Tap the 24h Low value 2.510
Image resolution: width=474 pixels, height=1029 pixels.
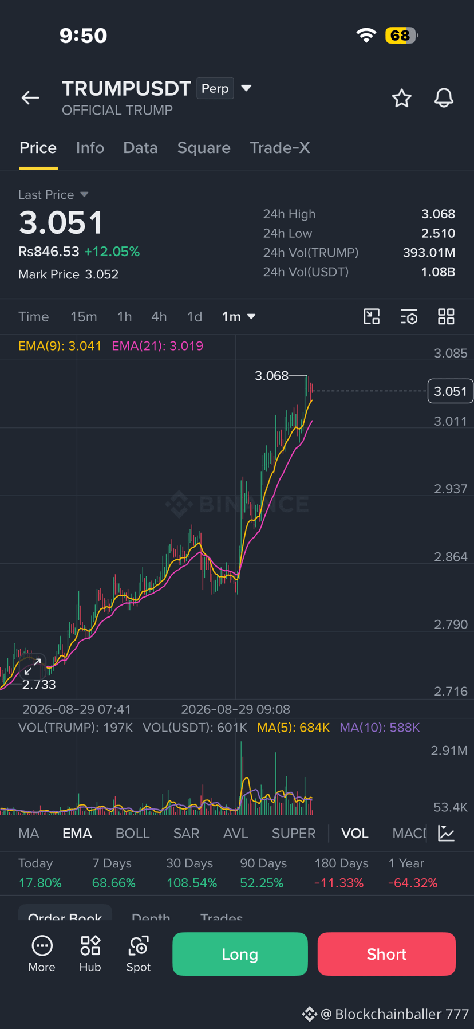tap(439, 233)
